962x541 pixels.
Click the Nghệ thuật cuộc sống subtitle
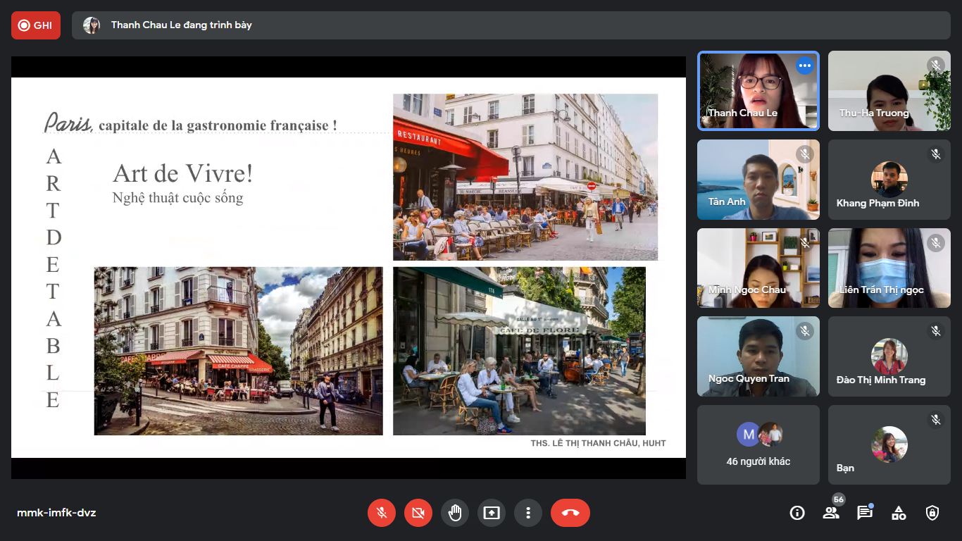[x=177, y=198]
